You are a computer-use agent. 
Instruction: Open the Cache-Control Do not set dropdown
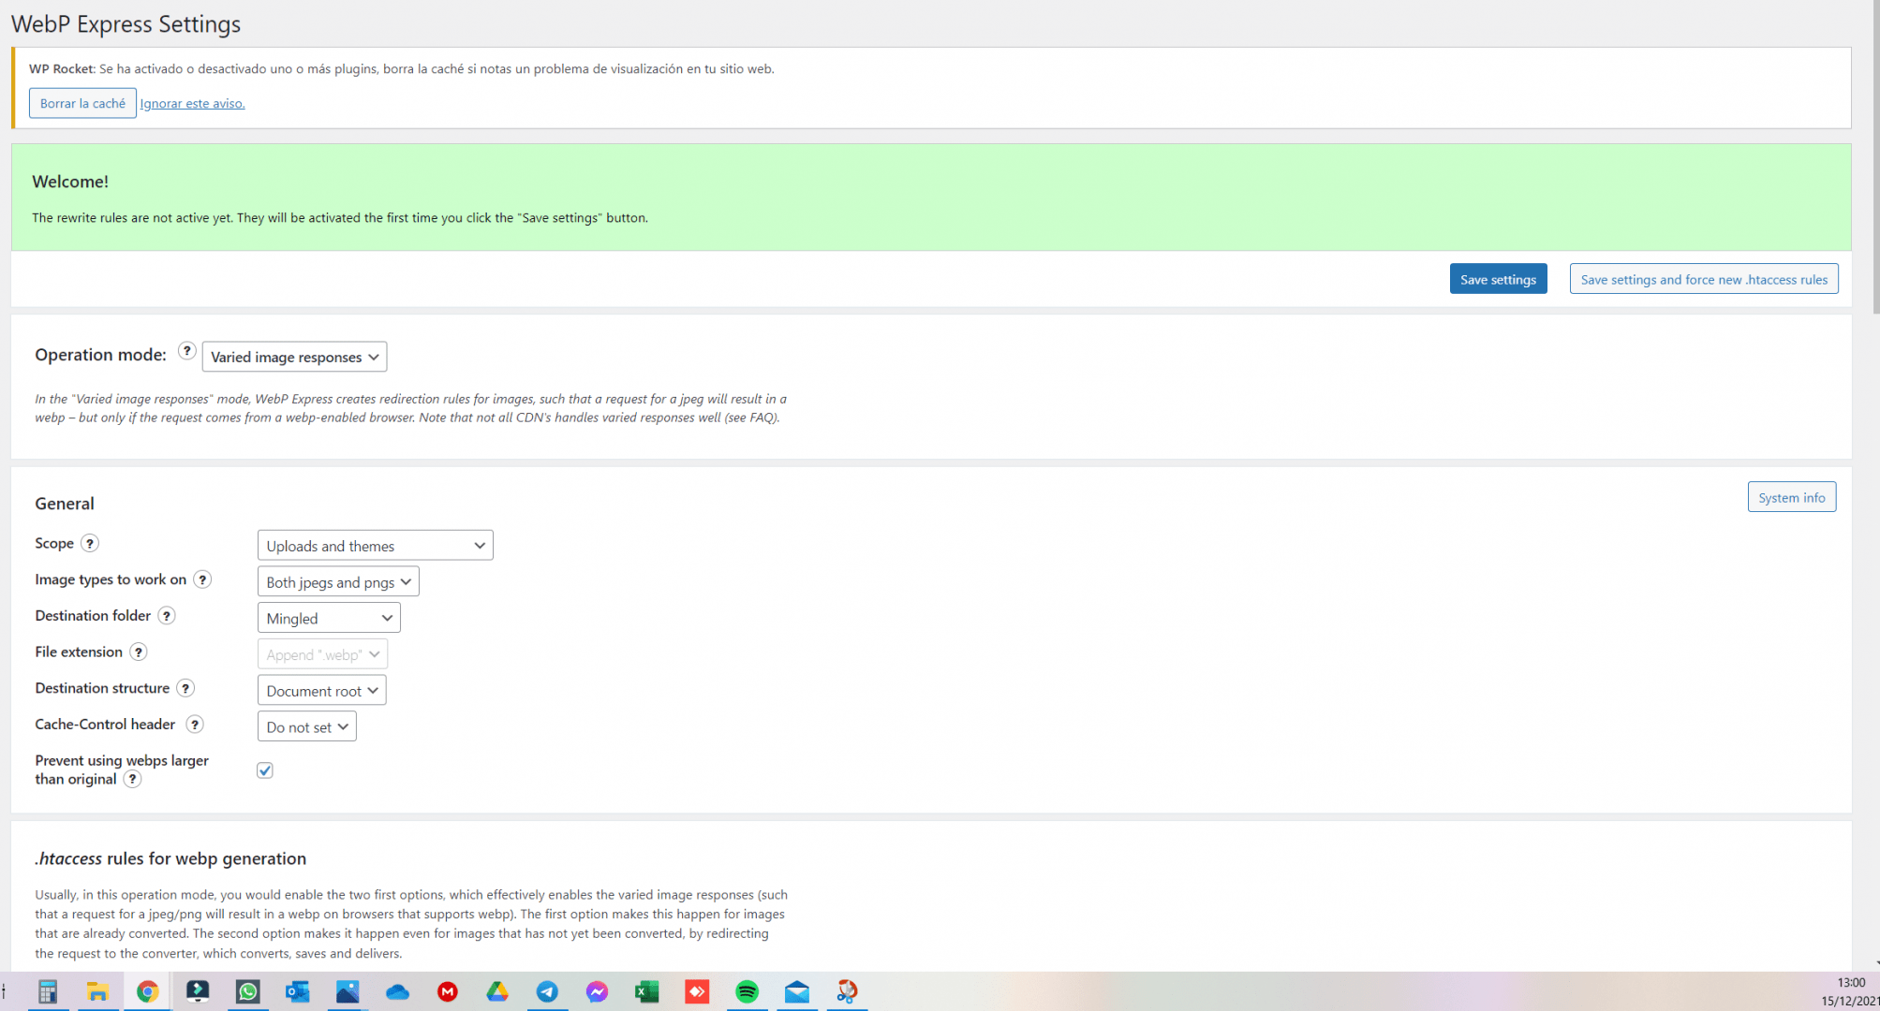coord(307,726)
